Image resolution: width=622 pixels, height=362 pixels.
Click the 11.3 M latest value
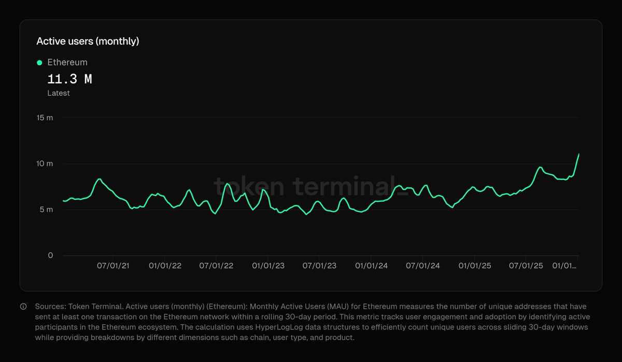tap(69, 79)
